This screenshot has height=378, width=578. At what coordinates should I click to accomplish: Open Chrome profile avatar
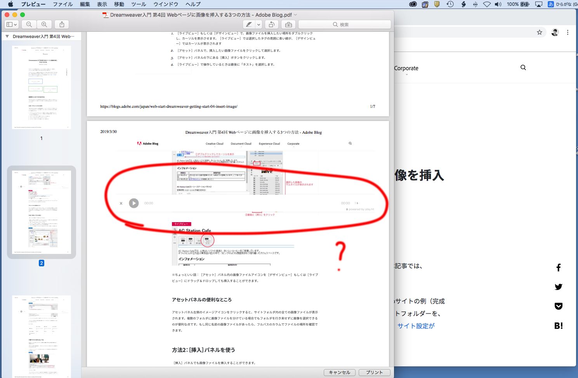click(x=555, y=33)
